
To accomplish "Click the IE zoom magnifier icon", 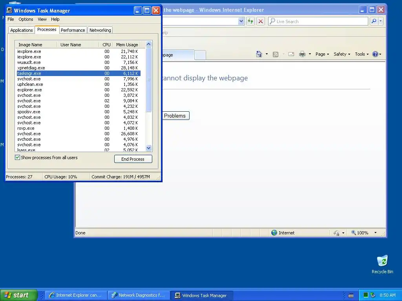I will 354,233.
